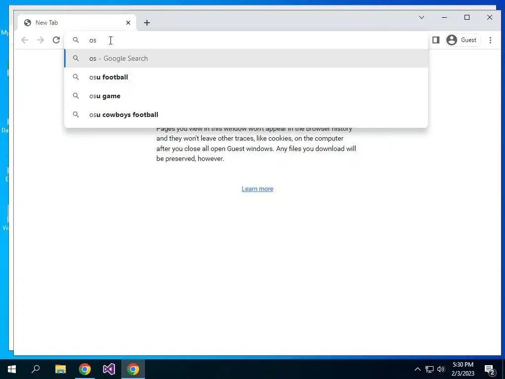
Task: Expand the tab search chevron
Action: click(422, 17)
